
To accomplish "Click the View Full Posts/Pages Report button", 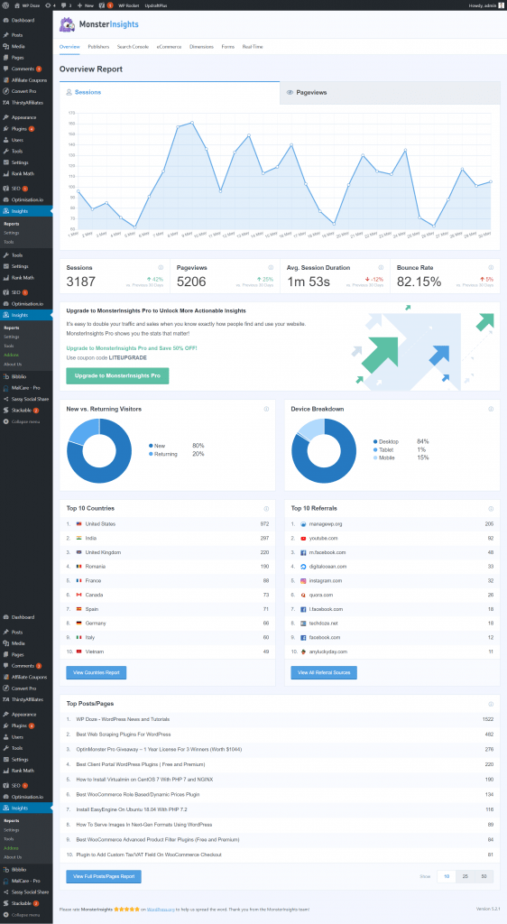I will [x=104, y=876].
